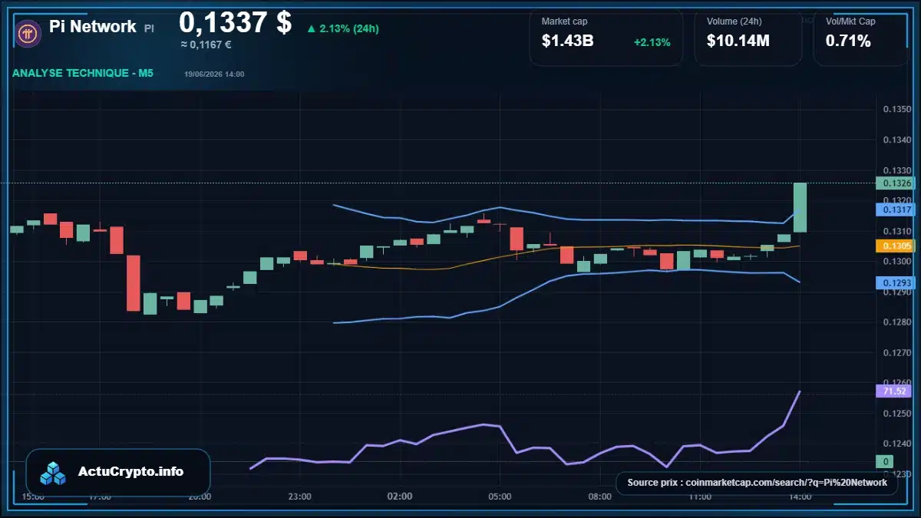
Task: Click the ActuCrypto.info brand link
Action: (131, 472)
